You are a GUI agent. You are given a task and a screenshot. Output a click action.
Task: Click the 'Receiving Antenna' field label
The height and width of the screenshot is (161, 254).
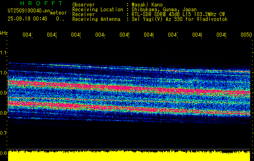tap(96, 19)
